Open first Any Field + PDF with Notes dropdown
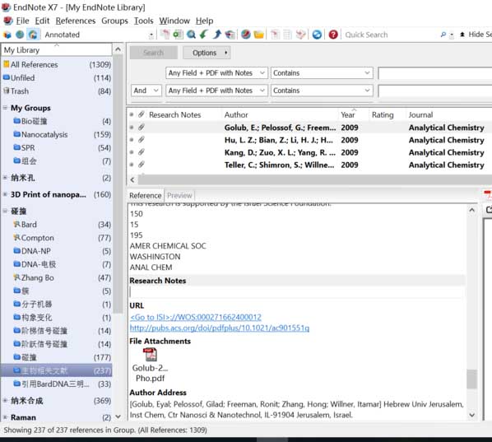 [x=216, y=72]
